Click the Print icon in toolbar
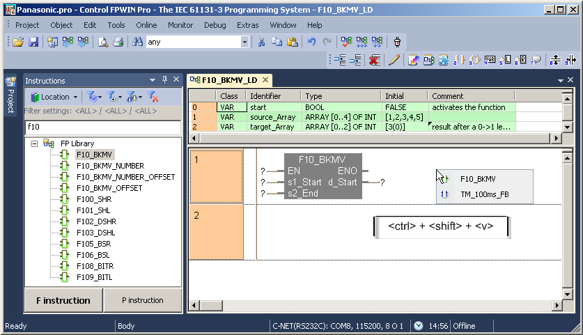 (x=118, y=42)
